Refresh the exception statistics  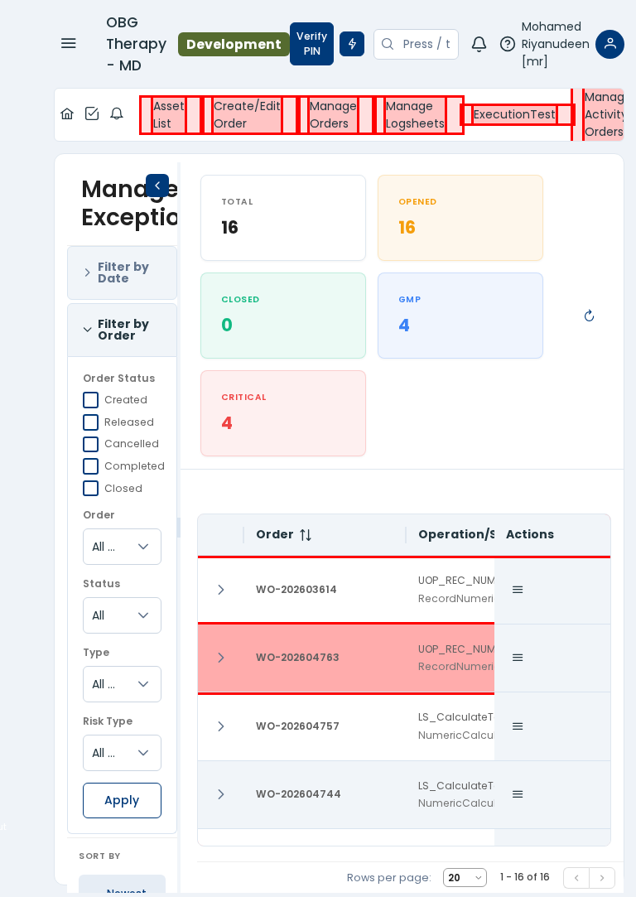[589, 316]
